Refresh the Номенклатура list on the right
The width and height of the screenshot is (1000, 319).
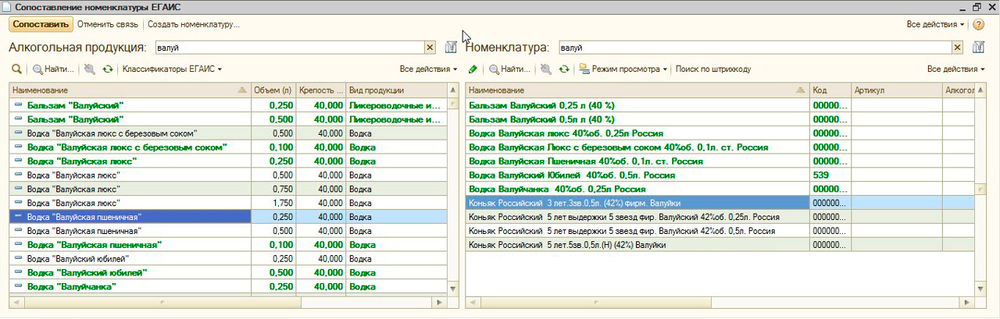[564, 69]
